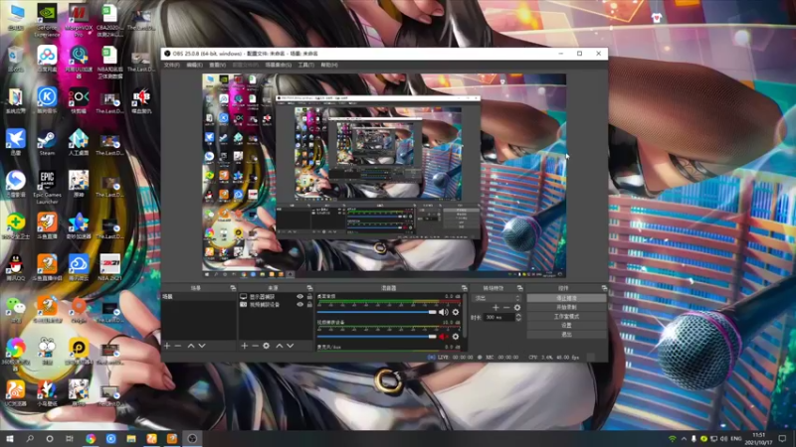Open the File (F) menu in OBS
796x447 pixels.
[x=171, y=65]
